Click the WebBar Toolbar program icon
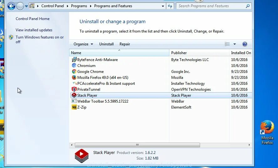278x168 pixels. [74, 101]
